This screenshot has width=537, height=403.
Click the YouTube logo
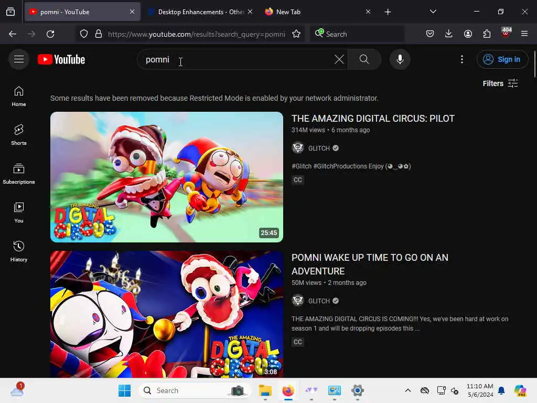61,59
